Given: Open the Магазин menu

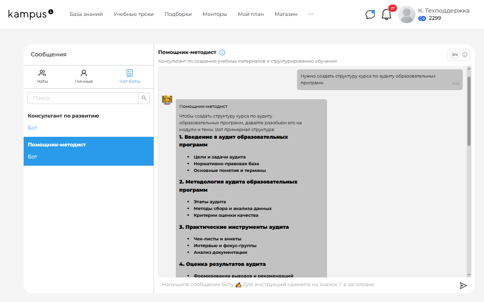Looking at the screenshot, I should pos(286,14).
